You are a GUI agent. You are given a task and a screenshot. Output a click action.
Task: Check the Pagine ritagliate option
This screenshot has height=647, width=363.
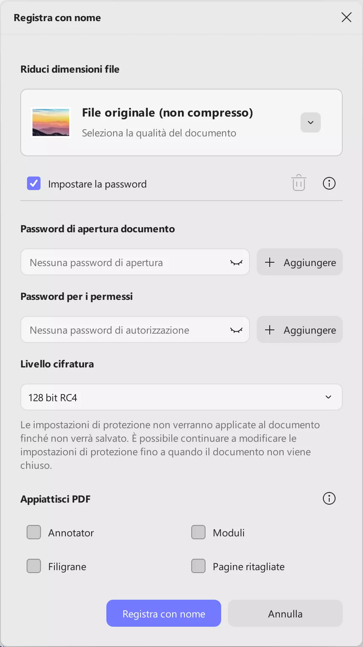point(198,566)
